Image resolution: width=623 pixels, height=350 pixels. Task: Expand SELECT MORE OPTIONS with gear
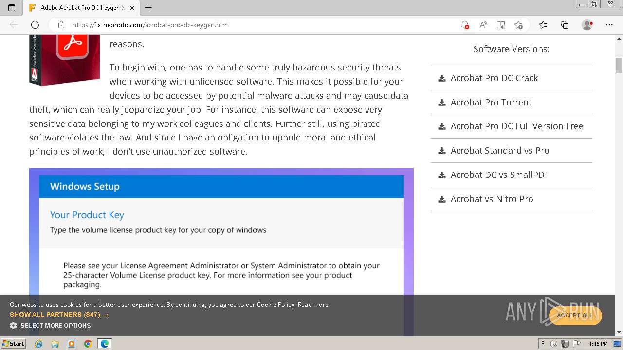[50, 326]
